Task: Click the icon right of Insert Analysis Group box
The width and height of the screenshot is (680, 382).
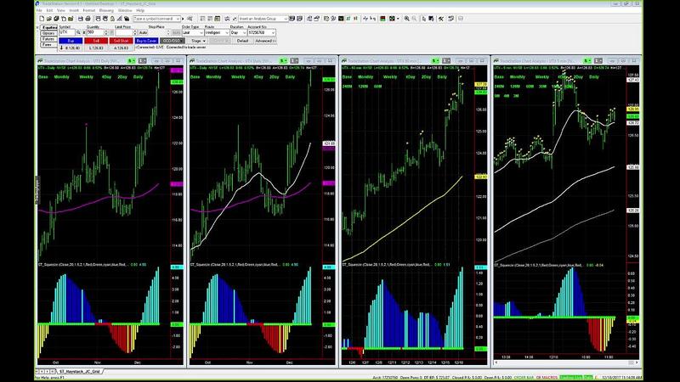Action: coord(292,19)
